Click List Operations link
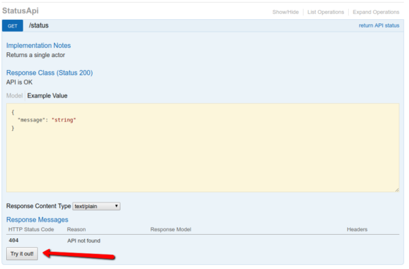This screenshot has width=409, height=269. [325, 12]
